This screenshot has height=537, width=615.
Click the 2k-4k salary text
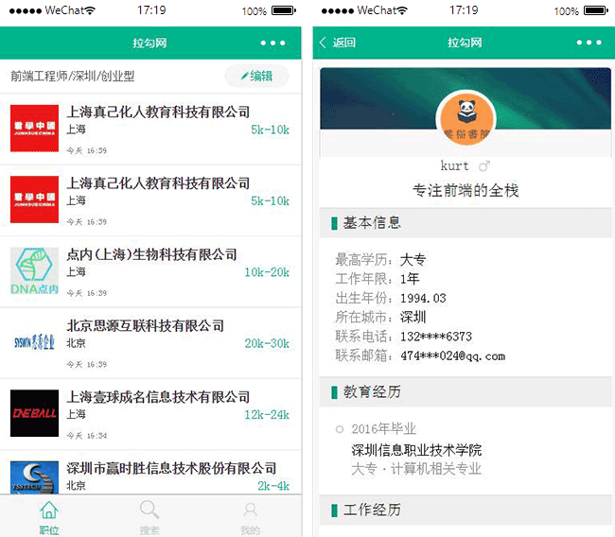(273, 486)
